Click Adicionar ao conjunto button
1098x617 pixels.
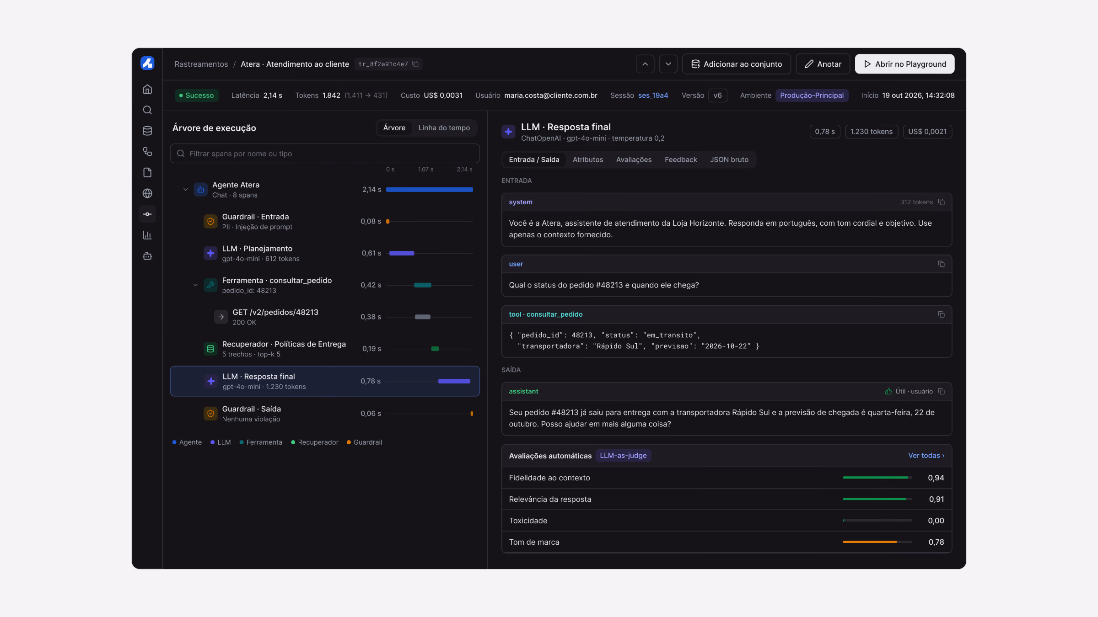click(x=737, y=64)
